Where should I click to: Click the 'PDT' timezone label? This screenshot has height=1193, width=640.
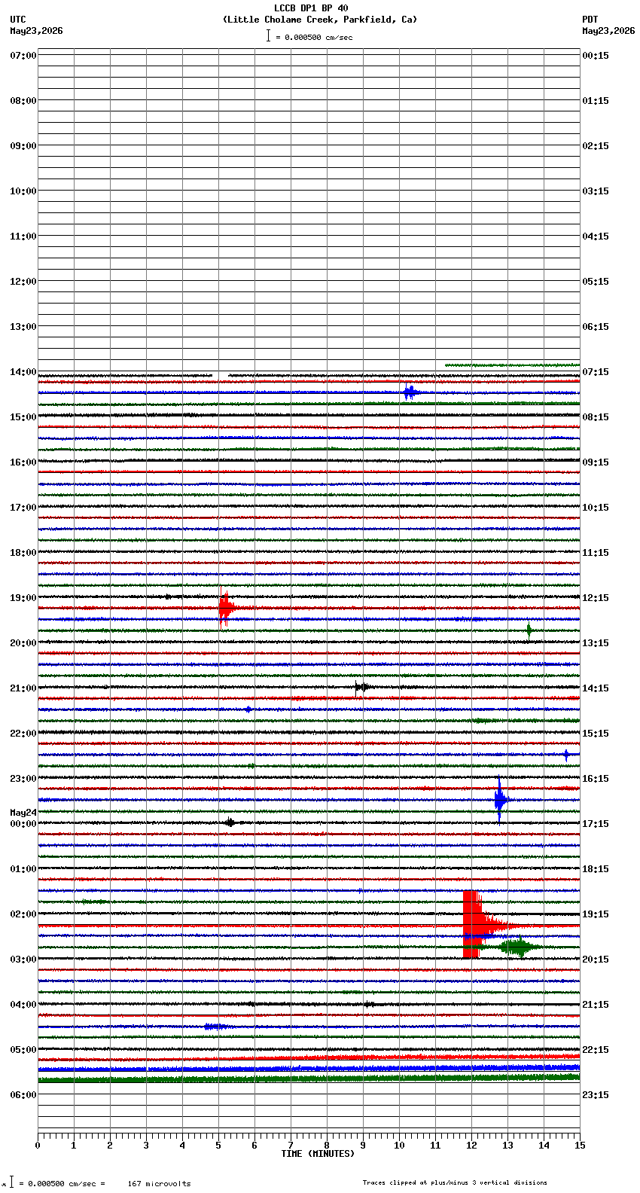click(x=590, y=20)
